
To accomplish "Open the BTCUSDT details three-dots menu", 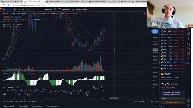I will point(183,74).
